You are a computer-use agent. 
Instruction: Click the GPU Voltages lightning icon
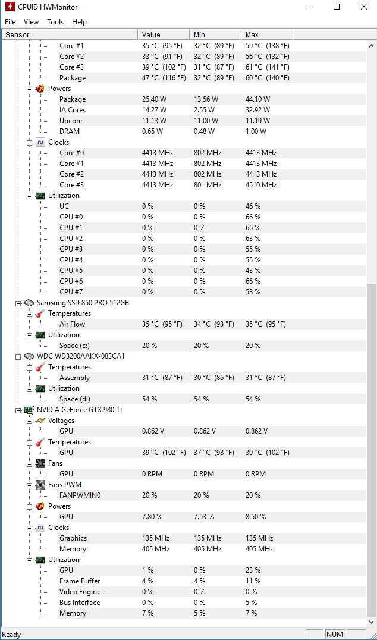40,421
